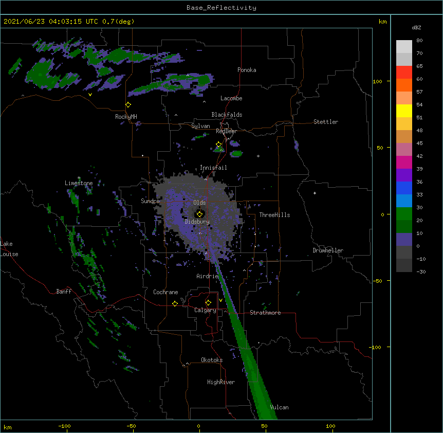This screenshot has height=433, width=443.
Task: Pick the purple 10 dBZ color swatch
Action: pyautogui.click(x=404, y=240)
